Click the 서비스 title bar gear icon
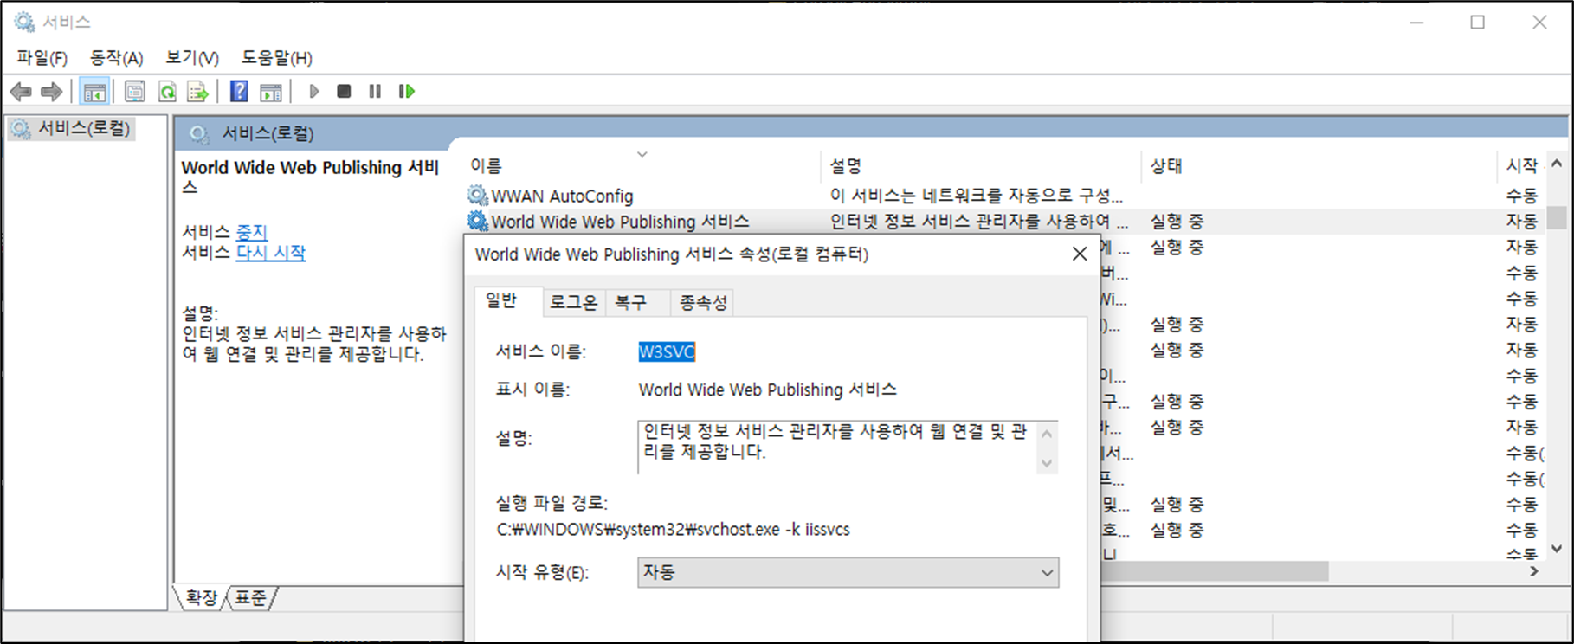The image size is (1574, 644). (x=24, y=22)
